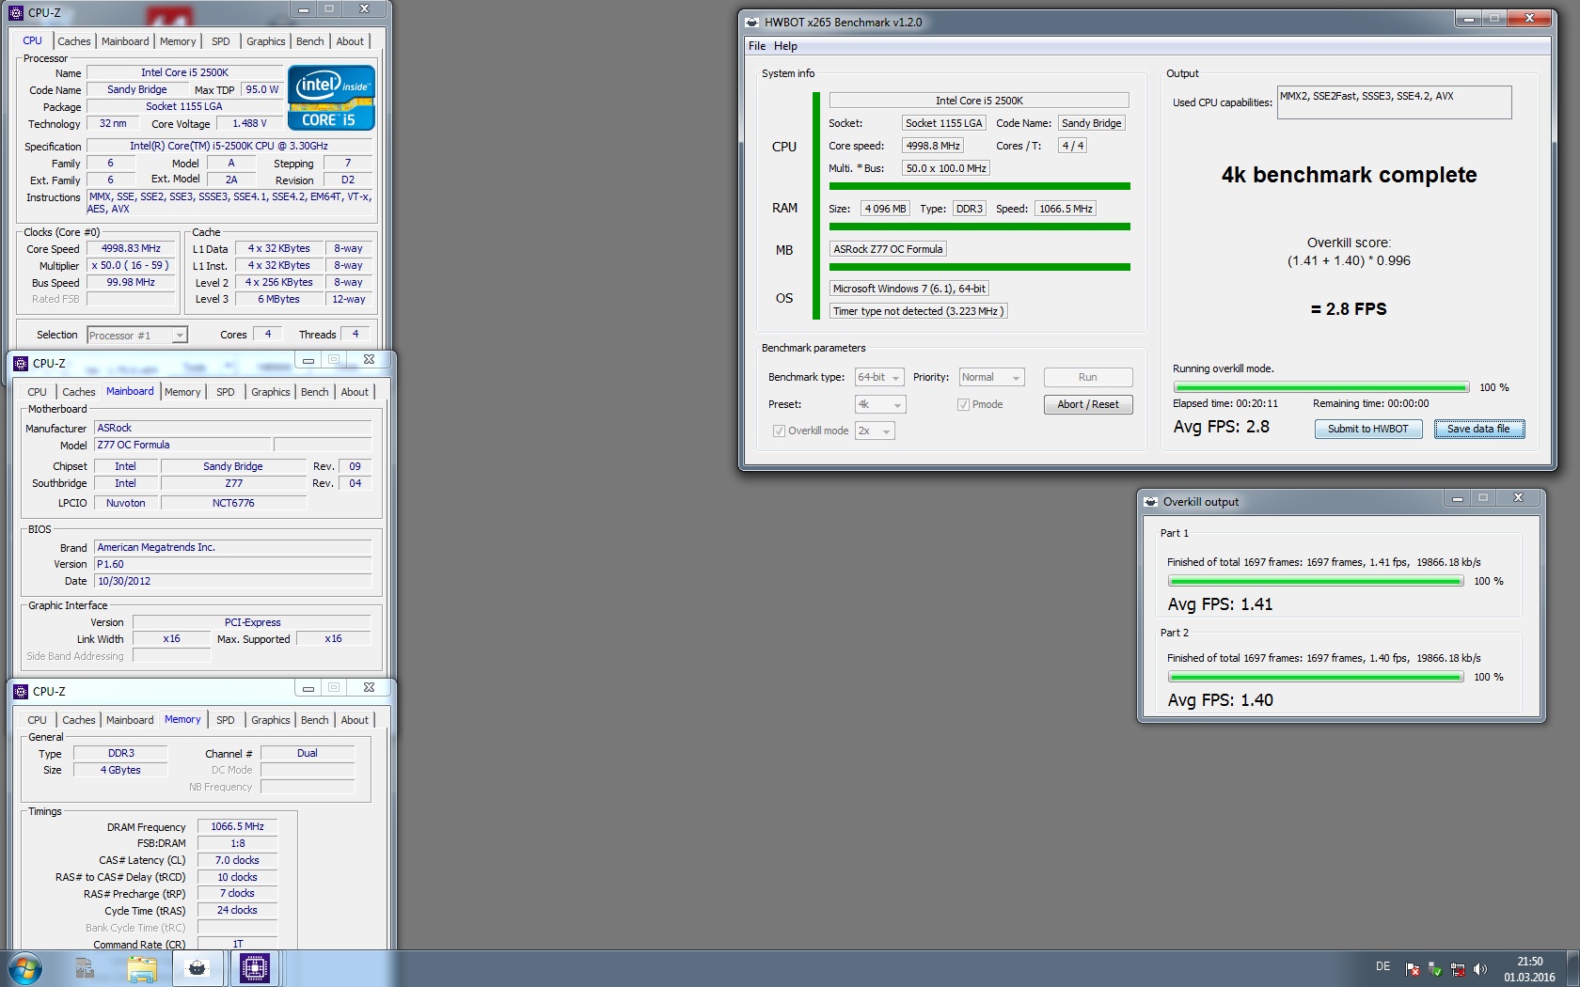Click the Cycle Time 24 clocks value
Image resolution: width=1580 pixels, height=987 pixels.
238,911
